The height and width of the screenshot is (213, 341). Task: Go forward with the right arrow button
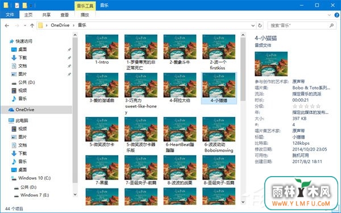pos(17,26)
